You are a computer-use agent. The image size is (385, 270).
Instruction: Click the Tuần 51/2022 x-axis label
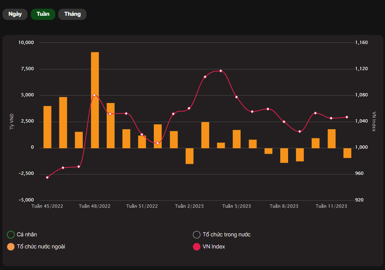(142, 206)
